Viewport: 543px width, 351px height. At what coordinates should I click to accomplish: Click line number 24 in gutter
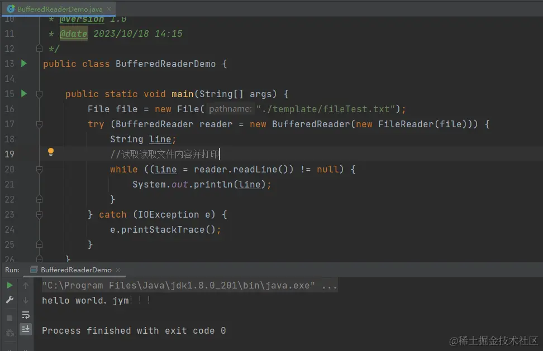coord(9,229)
